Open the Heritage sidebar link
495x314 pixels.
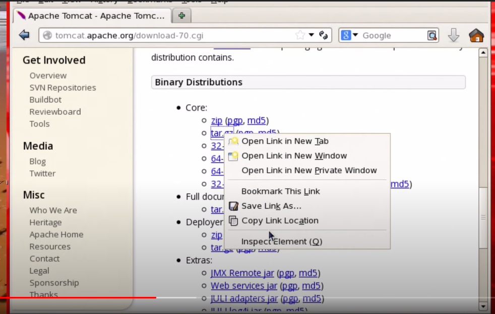[x=45, y=222]
